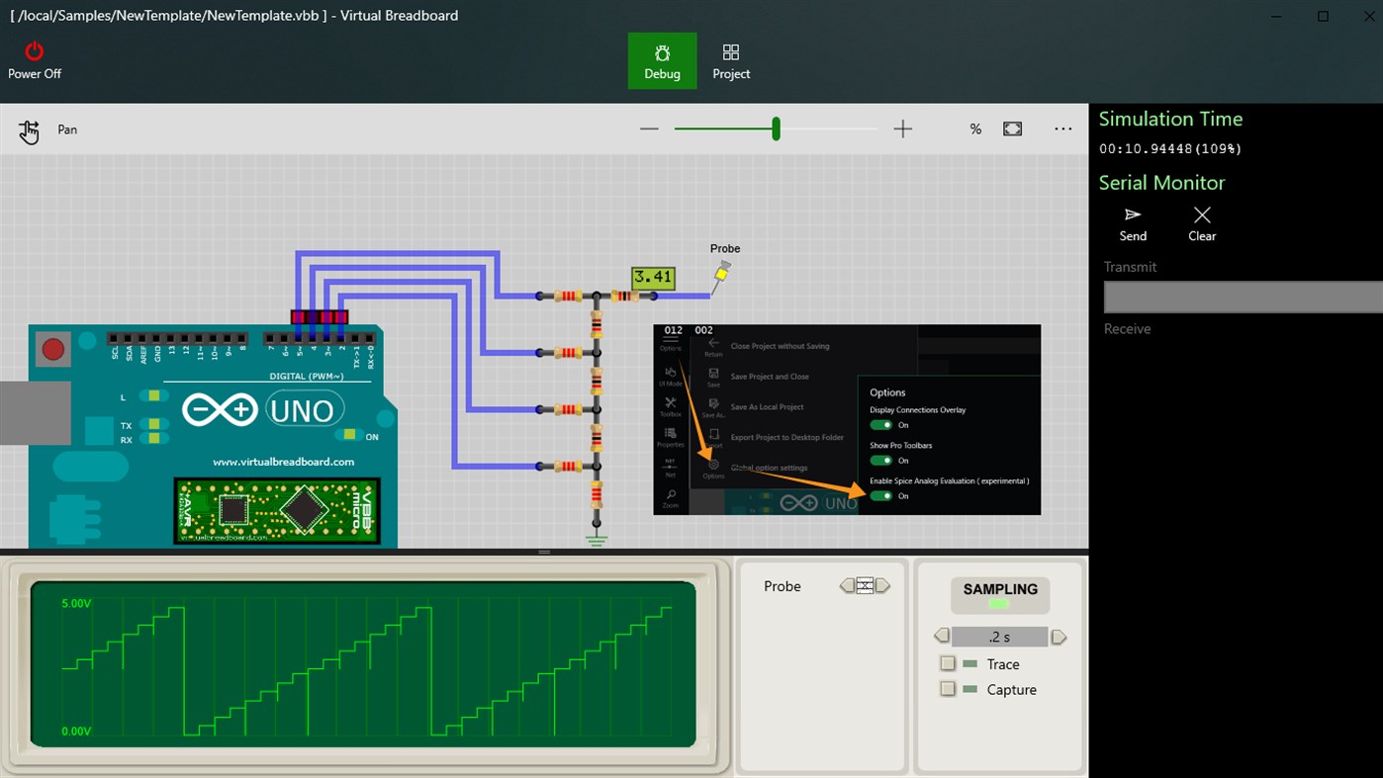Click the fit-to-screen zoom icon
The width and height of the screenshot is (1383, 778).
click(1012, 129)
